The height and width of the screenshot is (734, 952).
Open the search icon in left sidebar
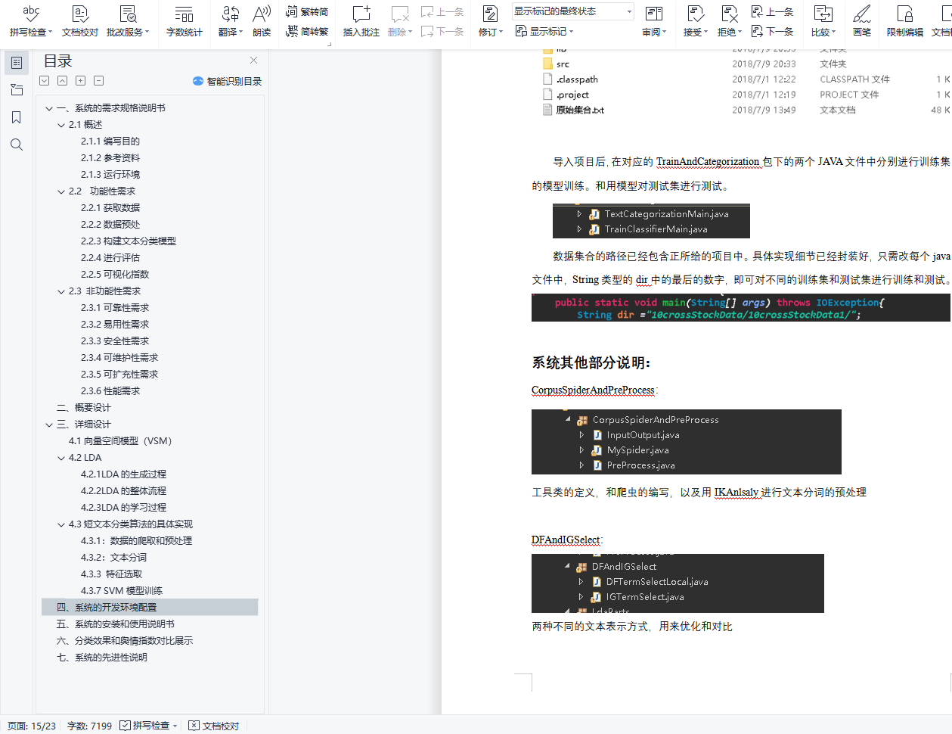point(17,145)
